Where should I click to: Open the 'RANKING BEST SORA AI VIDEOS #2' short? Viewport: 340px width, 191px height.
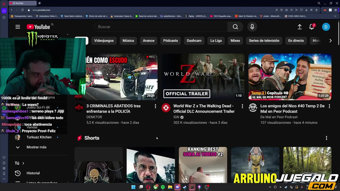click(x=203, y=165)
